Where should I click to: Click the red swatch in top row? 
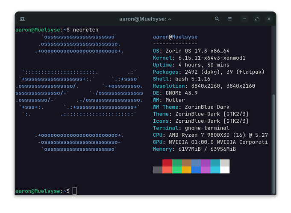pyautogui.click(x=167, y=163)
